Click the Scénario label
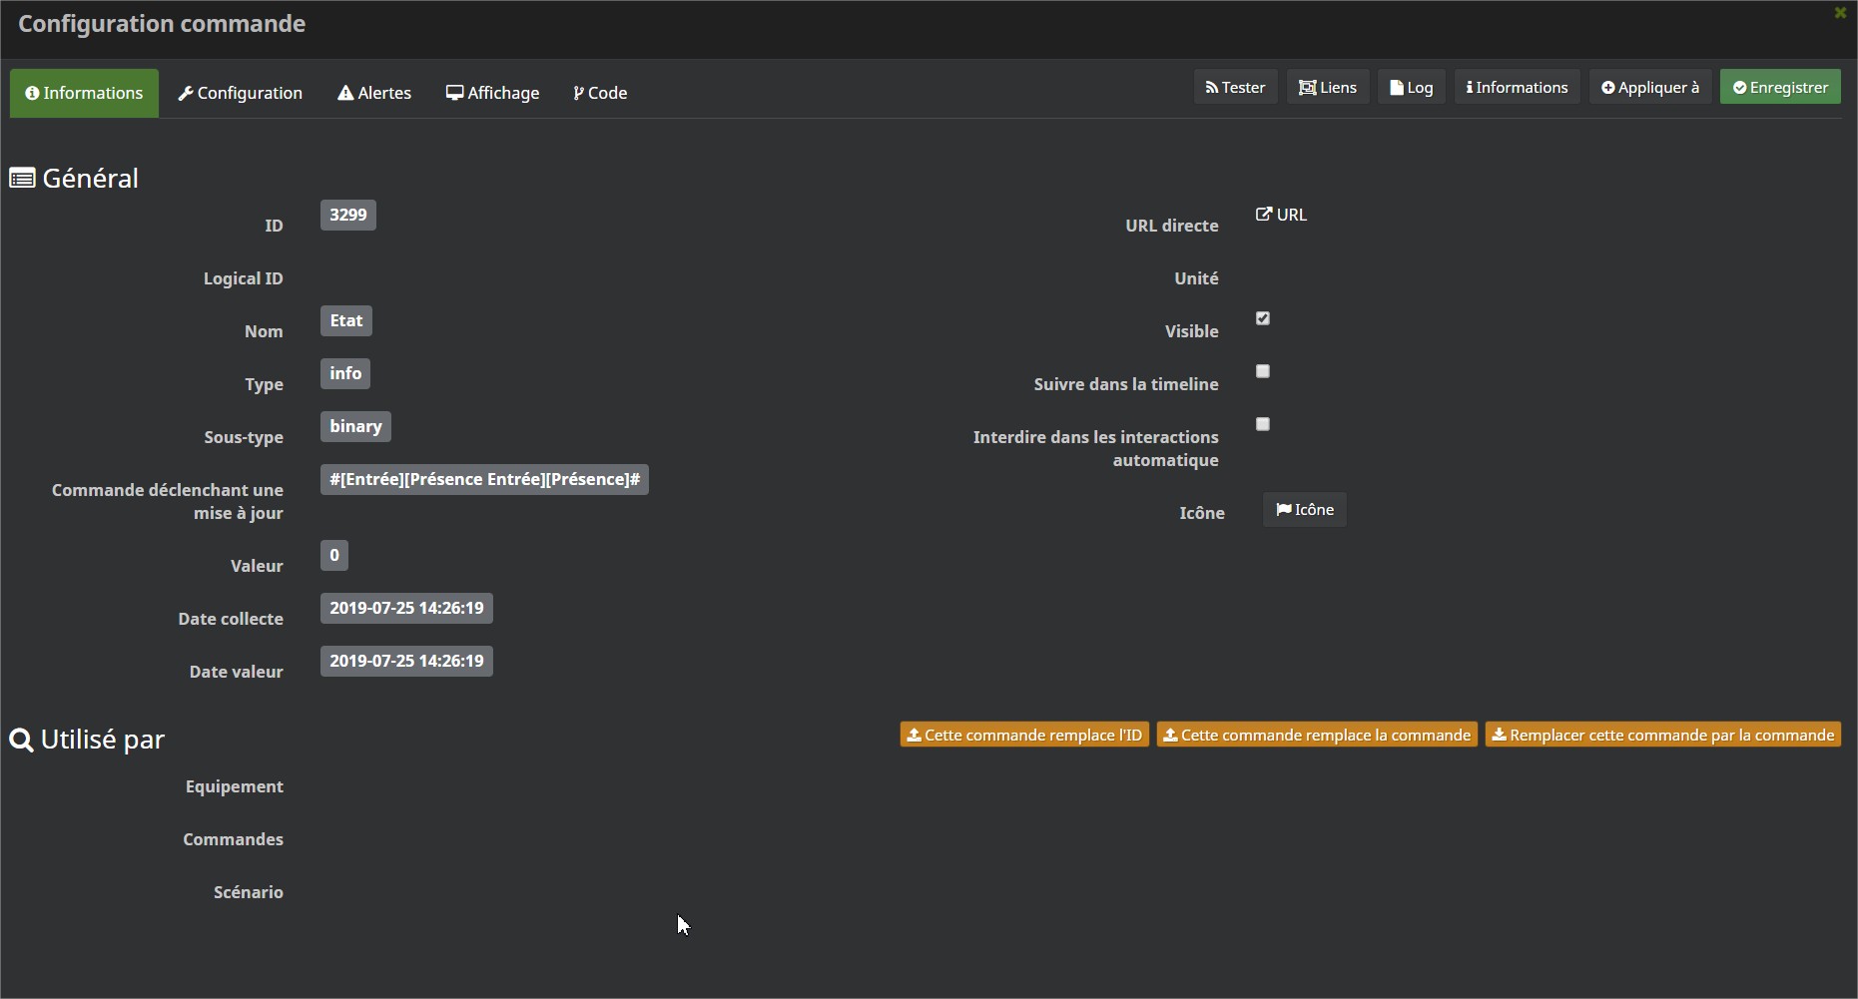Screen dimensions: 1858x999 pos(248,892)
